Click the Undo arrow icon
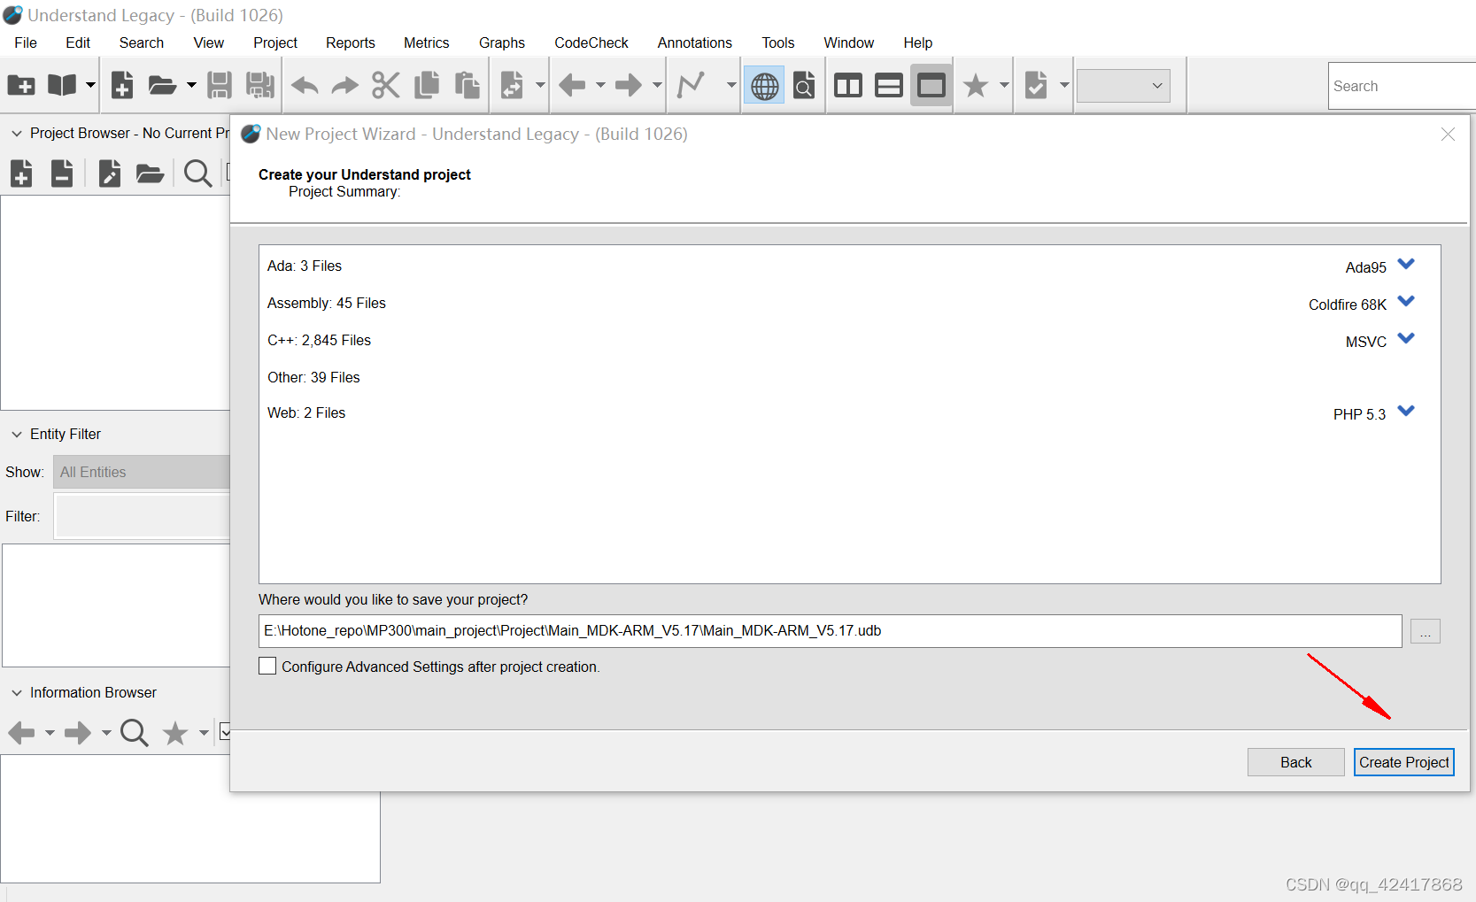This screenshot has height=902, width=1476. pos(305,86)
